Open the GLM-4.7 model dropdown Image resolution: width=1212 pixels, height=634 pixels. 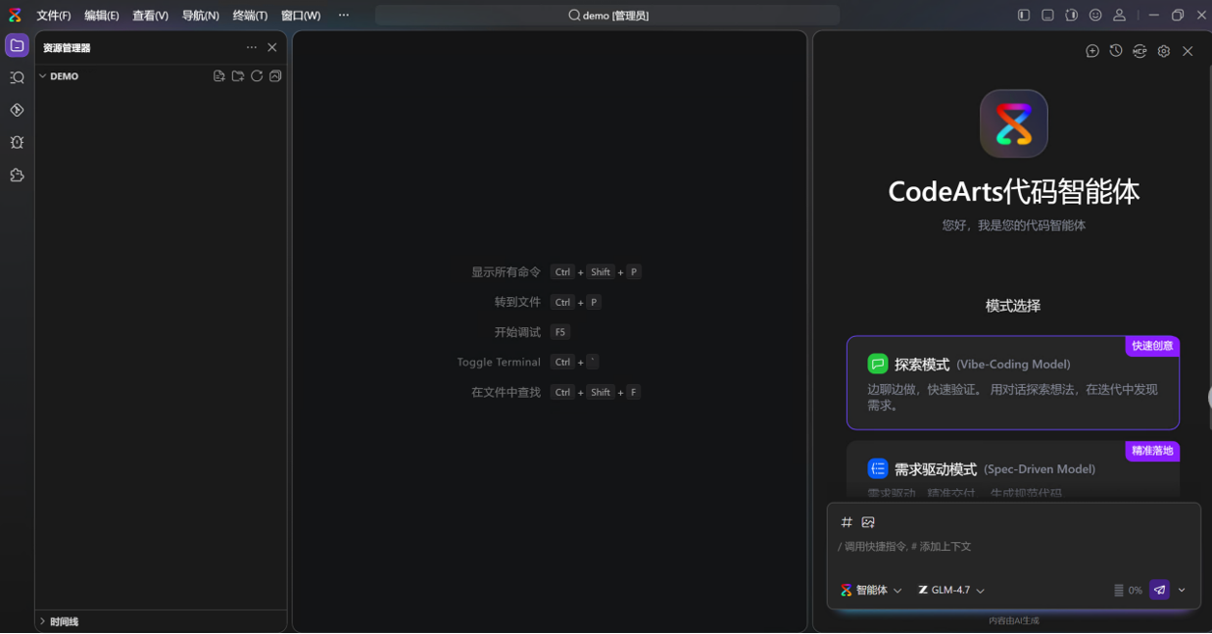coord(951,590)
